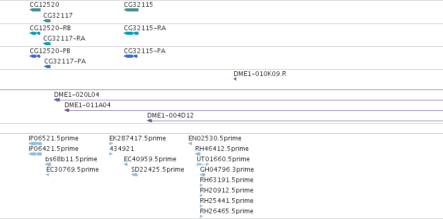The height and width of the screenshot is (219, 443).
Task: Click the CG12520-PB protein glyph
Action: (x=35, y=56)
